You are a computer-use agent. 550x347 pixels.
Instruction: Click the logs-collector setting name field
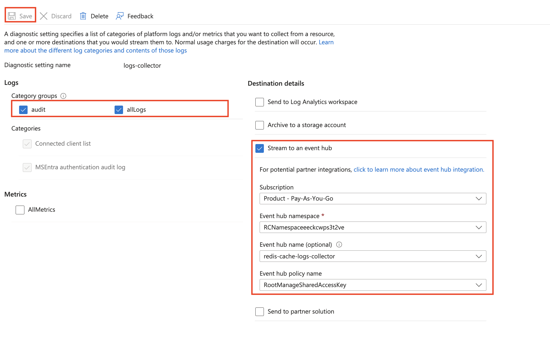[142, 66]
